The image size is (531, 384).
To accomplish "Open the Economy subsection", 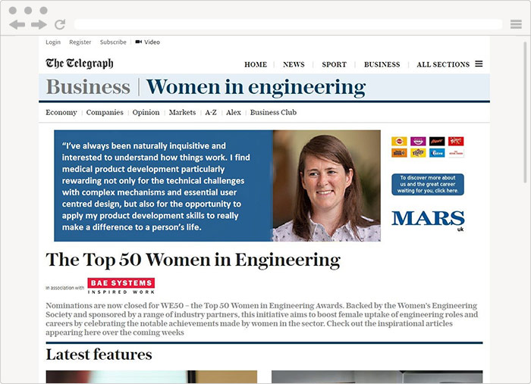I will click(x=61, y=112).
